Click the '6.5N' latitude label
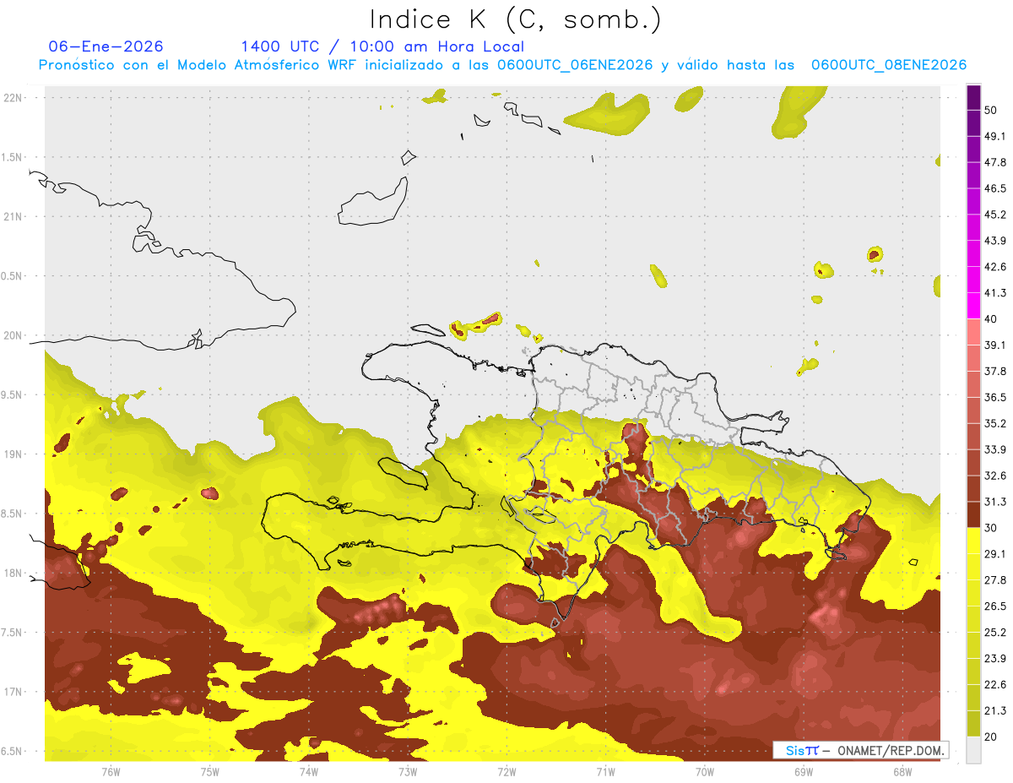Image resolution: width=1013 pixels, height=783 pixels. pyautogui.click(x=12, y=751)
